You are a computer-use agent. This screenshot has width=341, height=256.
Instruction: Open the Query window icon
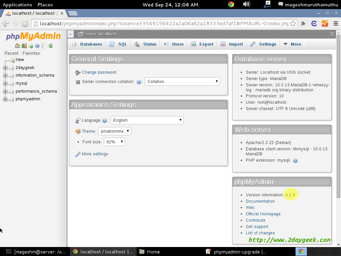(x=31, y=46)
